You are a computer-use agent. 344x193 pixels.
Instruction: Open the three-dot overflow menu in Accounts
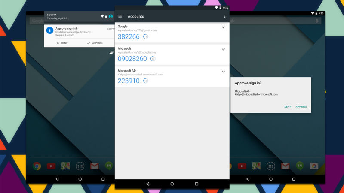click(x=224, y=16)
